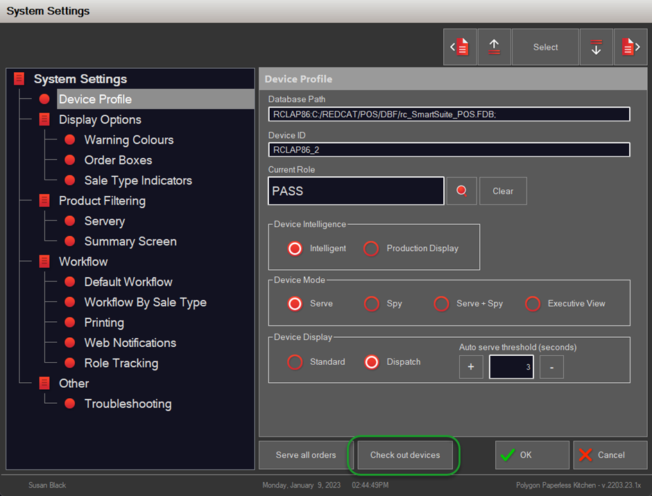
Task: Click the red dot beside Web Notifications
Action: [x=70, y=343]
